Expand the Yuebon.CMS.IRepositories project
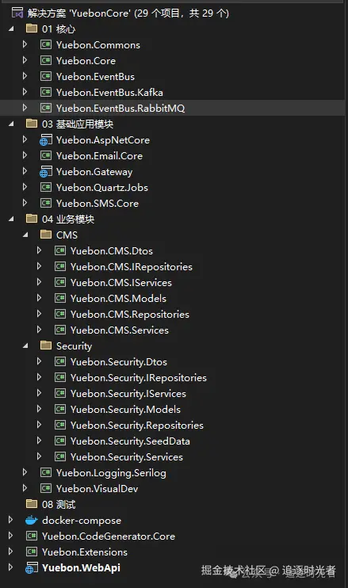Image resolution: width=348 pixels, height=588 pixels. pyautogui.click(x=39, y=266)
